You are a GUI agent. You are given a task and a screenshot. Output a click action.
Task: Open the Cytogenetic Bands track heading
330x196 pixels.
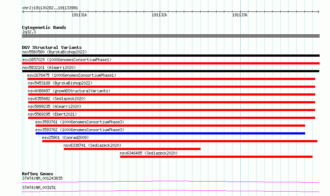[x=44, y=27]
